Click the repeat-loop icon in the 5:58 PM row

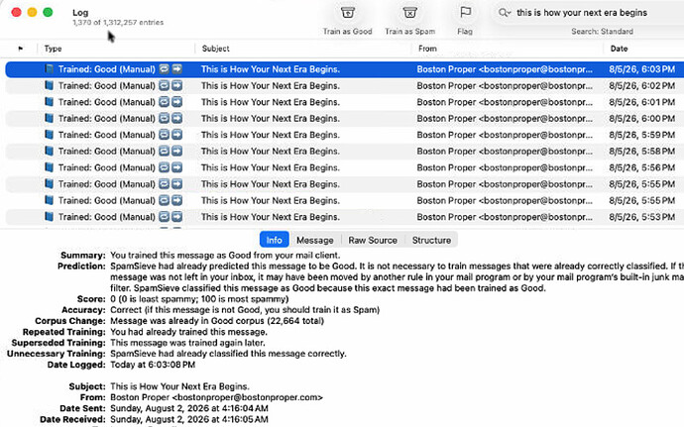[x=164, y=151]
